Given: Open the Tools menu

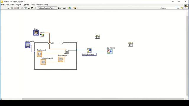Looking at the screenshot, I should click(32, 5).
